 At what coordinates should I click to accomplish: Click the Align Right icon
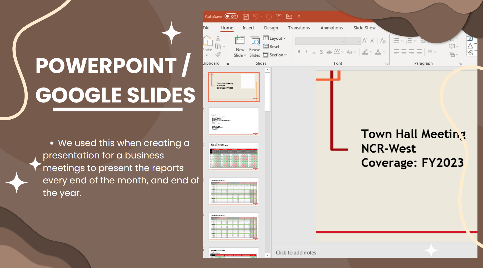[x=411, y=52]
